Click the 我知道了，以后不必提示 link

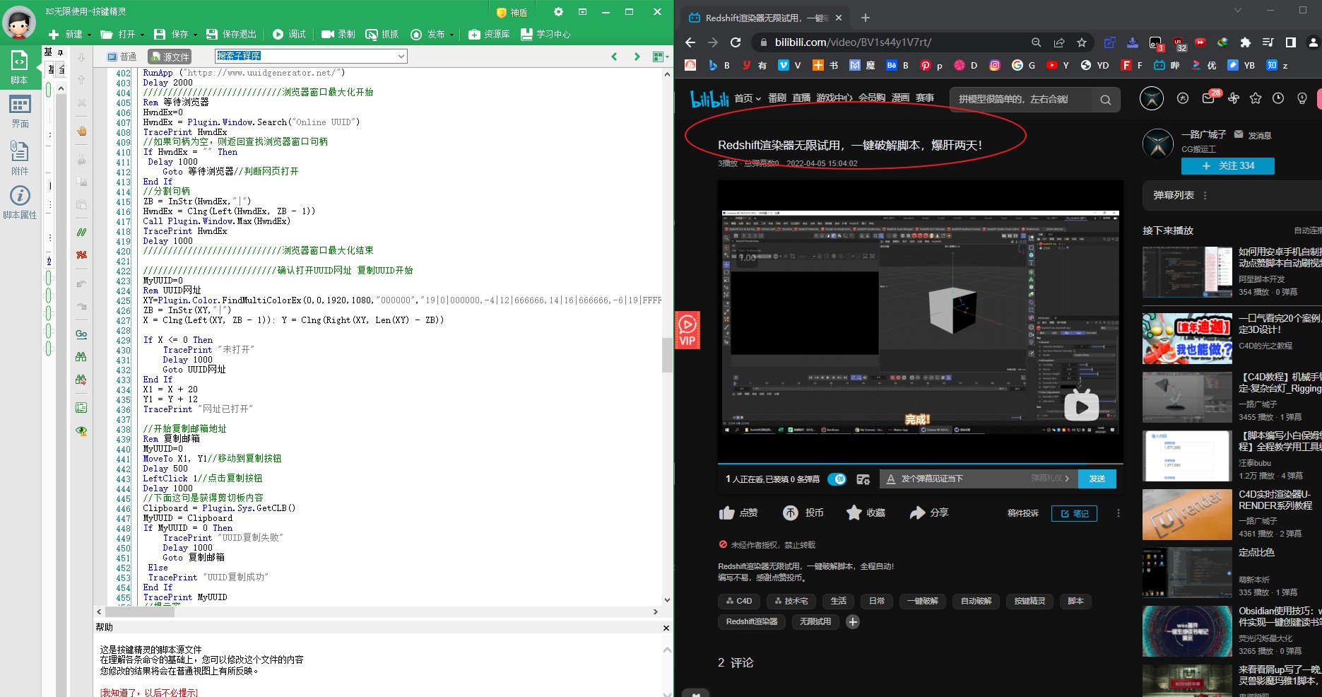click(149, 692)
